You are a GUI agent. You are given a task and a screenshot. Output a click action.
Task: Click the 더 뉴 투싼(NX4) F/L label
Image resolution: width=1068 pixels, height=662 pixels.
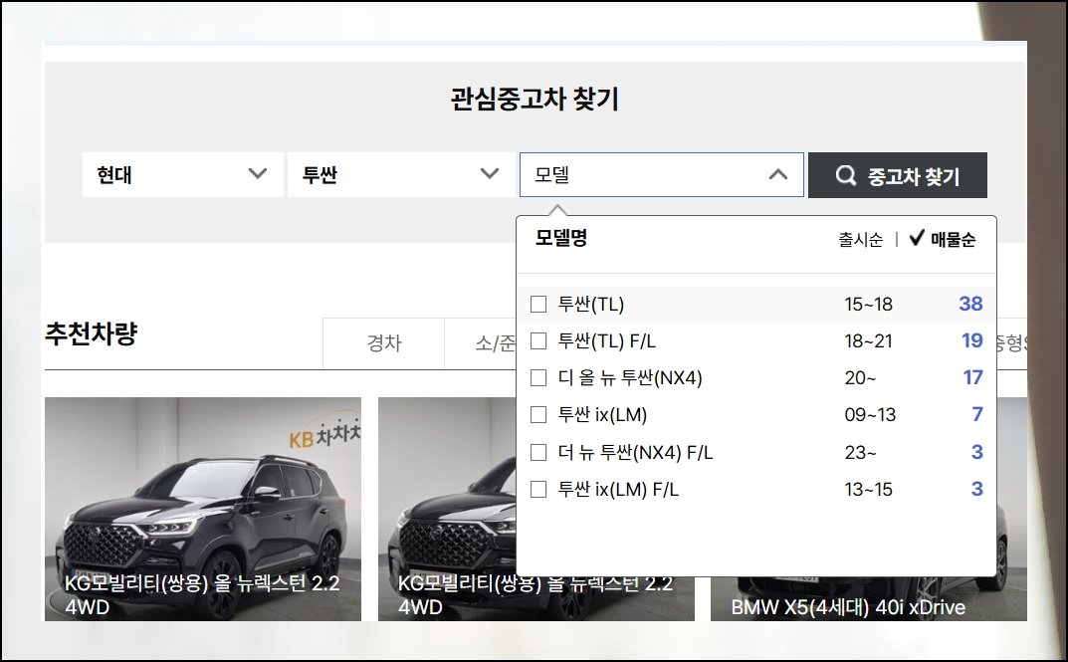click(x=635, y=452)
